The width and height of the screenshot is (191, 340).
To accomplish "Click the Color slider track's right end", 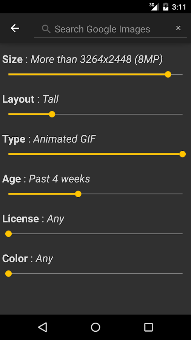I will (182, 274).
